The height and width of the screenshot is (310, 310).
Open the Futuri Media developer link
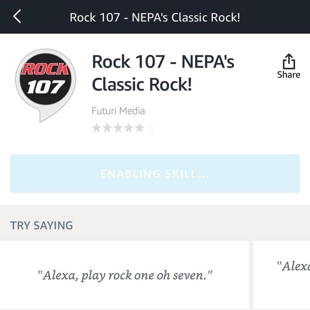(x=118, y=111)
